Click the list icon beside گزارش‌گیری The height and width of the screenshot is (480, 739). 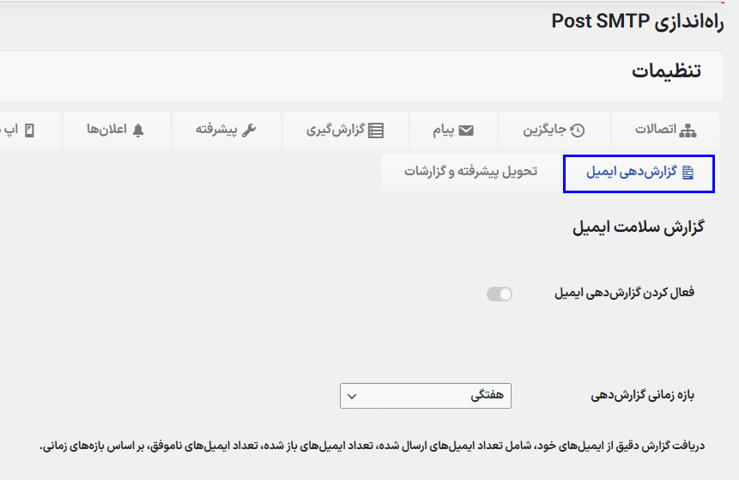[376, 131]
